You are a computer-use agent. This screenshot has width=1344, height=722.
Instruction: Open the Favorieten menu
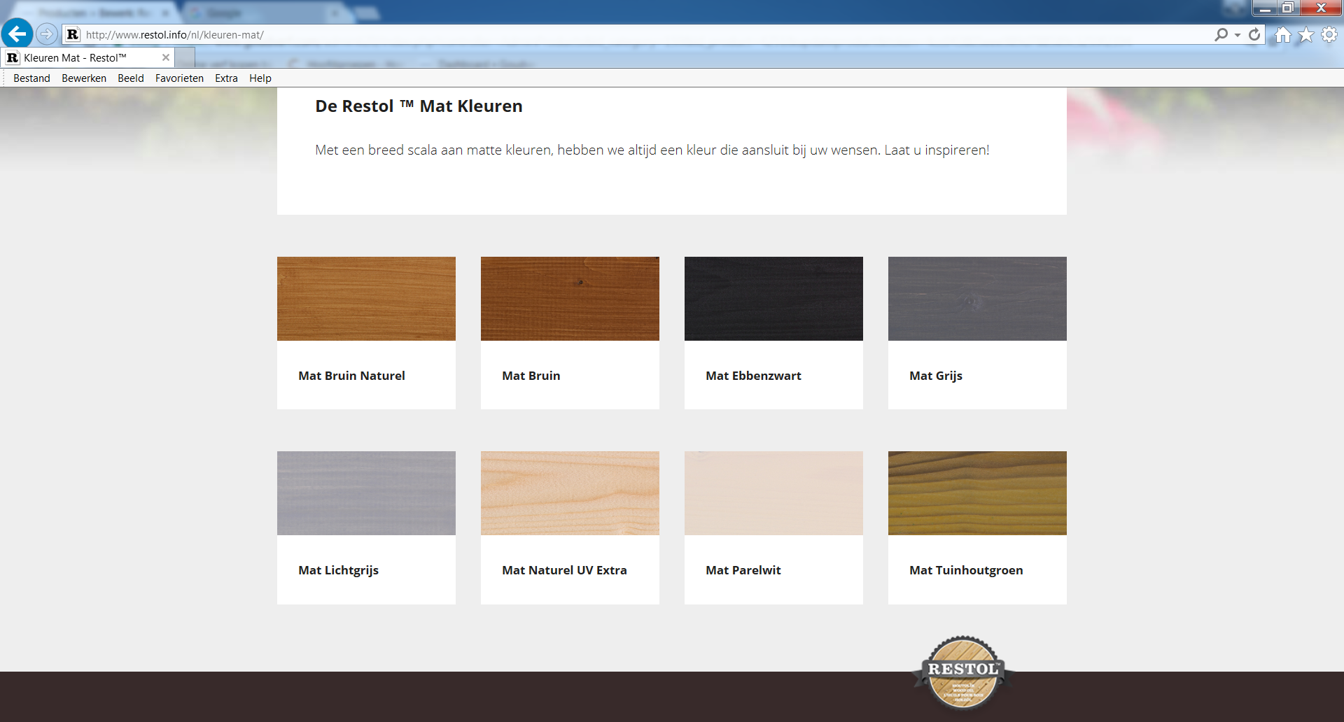[x=179, y=78]
